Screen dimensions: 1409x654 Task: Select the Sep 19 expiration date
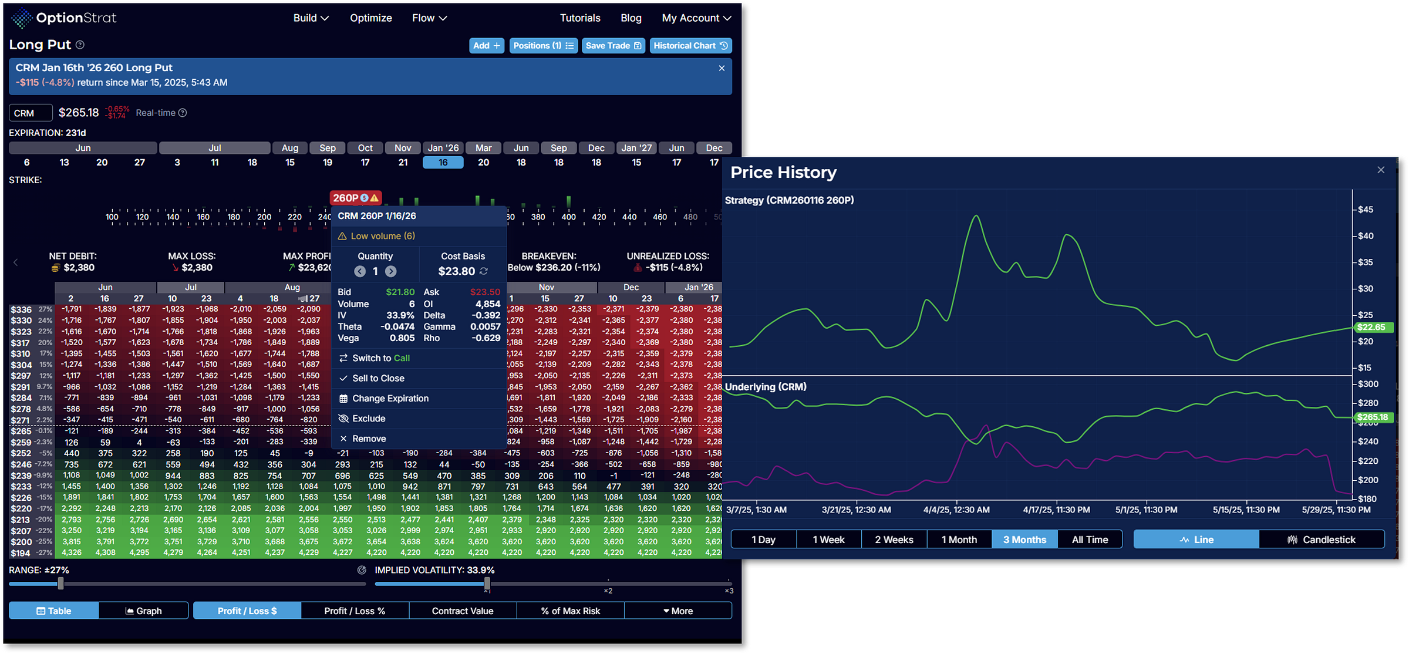pos(328,163)
